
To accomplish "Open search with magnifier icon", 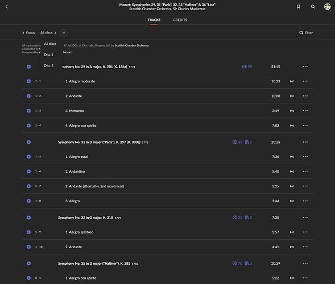I will pyautogui.click(x=313, y=7).
